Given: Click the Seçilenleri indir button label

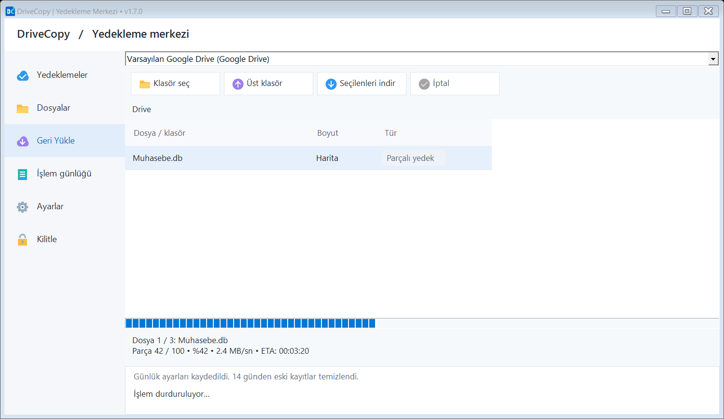Looking at the screenshot, I should click(x=367, y=83).
